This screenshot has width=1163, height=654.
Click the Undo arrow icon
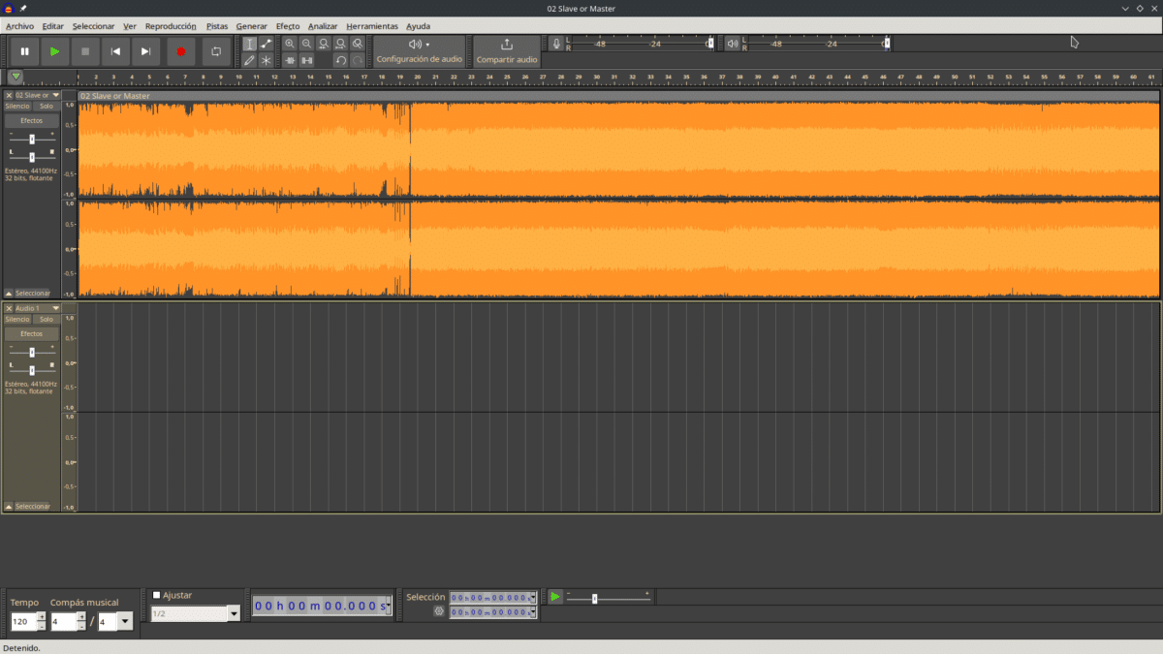(340, 60)
